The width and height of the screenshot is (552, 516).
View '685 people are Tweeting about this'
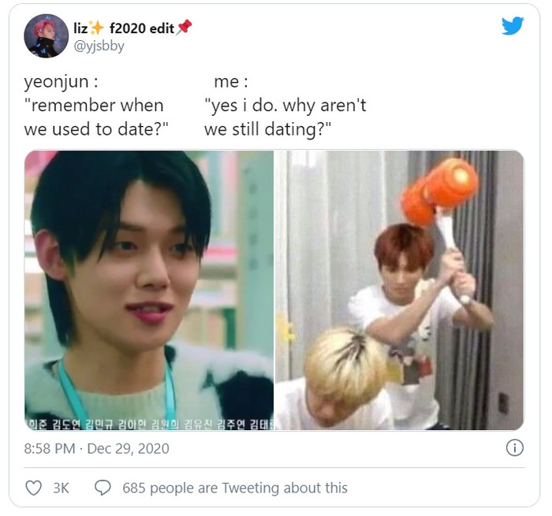235,488
